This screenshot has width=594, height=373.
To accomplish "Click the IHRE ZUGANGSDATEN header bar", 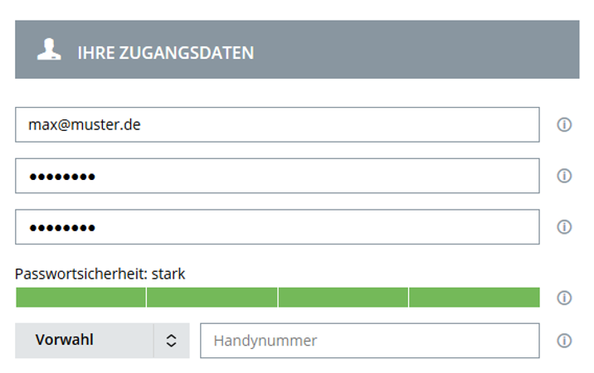I will 297,50.
